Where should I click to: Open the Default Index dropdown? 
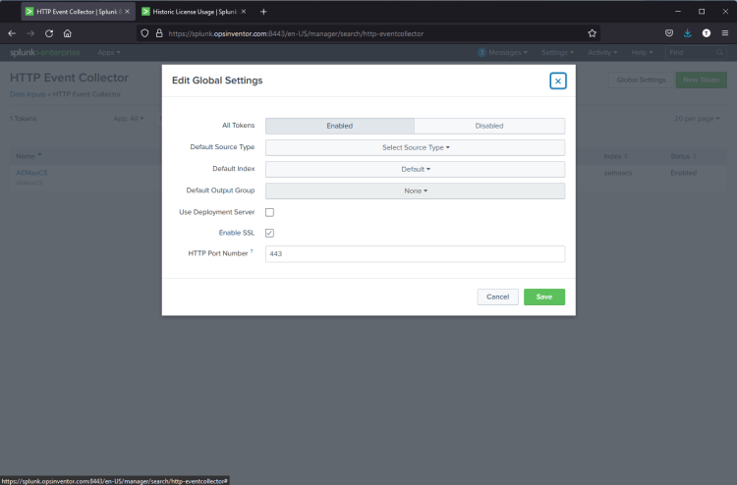415,169
